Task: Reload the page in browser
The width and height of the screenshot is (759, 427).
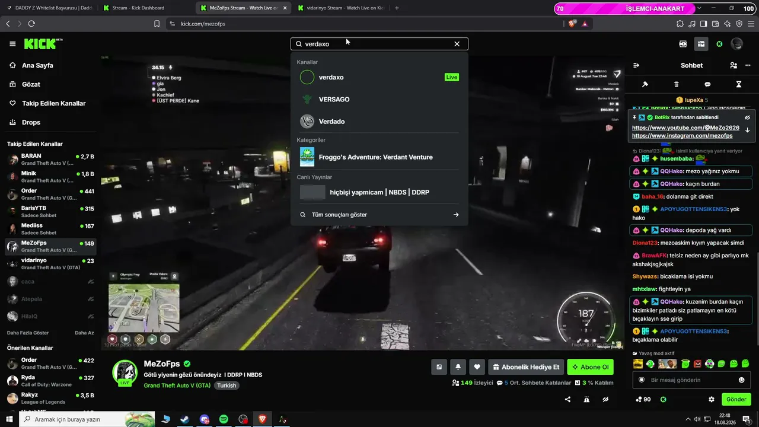Action: pyautogui.click(x=31, y=24)
